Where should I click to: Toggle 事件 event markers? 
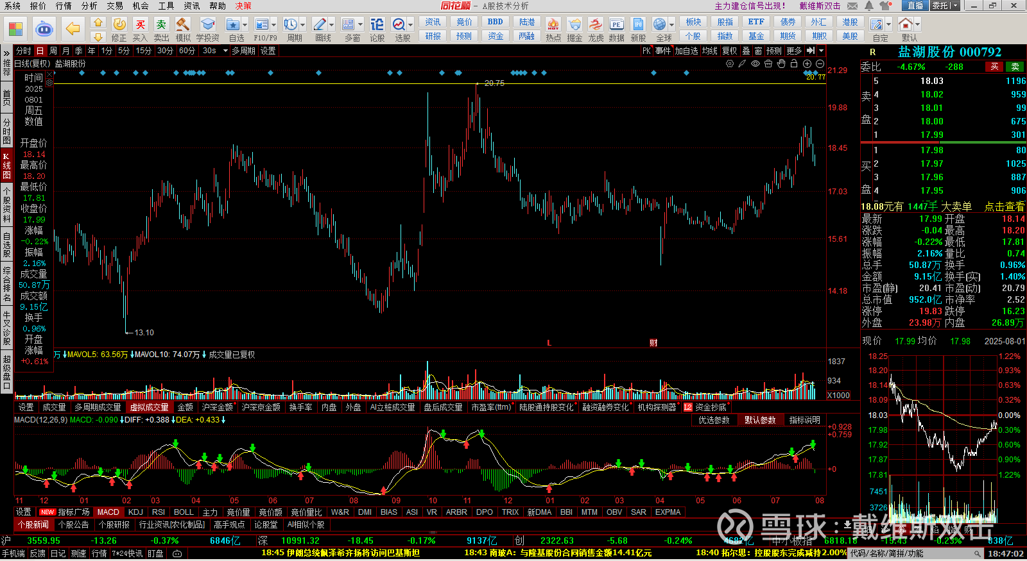(x=663, y=51)
